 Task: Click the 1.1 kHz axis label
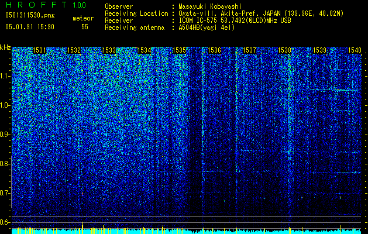(5, 76)
